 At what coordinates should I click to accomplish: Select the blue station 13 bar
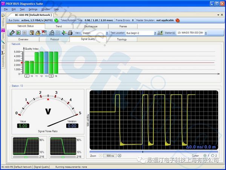[46, 63]
